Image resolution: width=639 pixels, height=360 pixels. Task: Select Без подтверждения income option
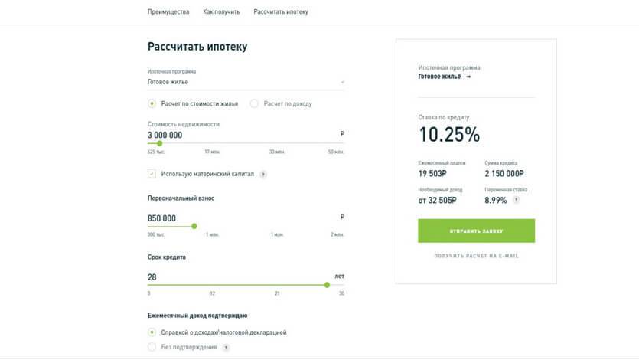pyautogui.click(x=152, y=347)
